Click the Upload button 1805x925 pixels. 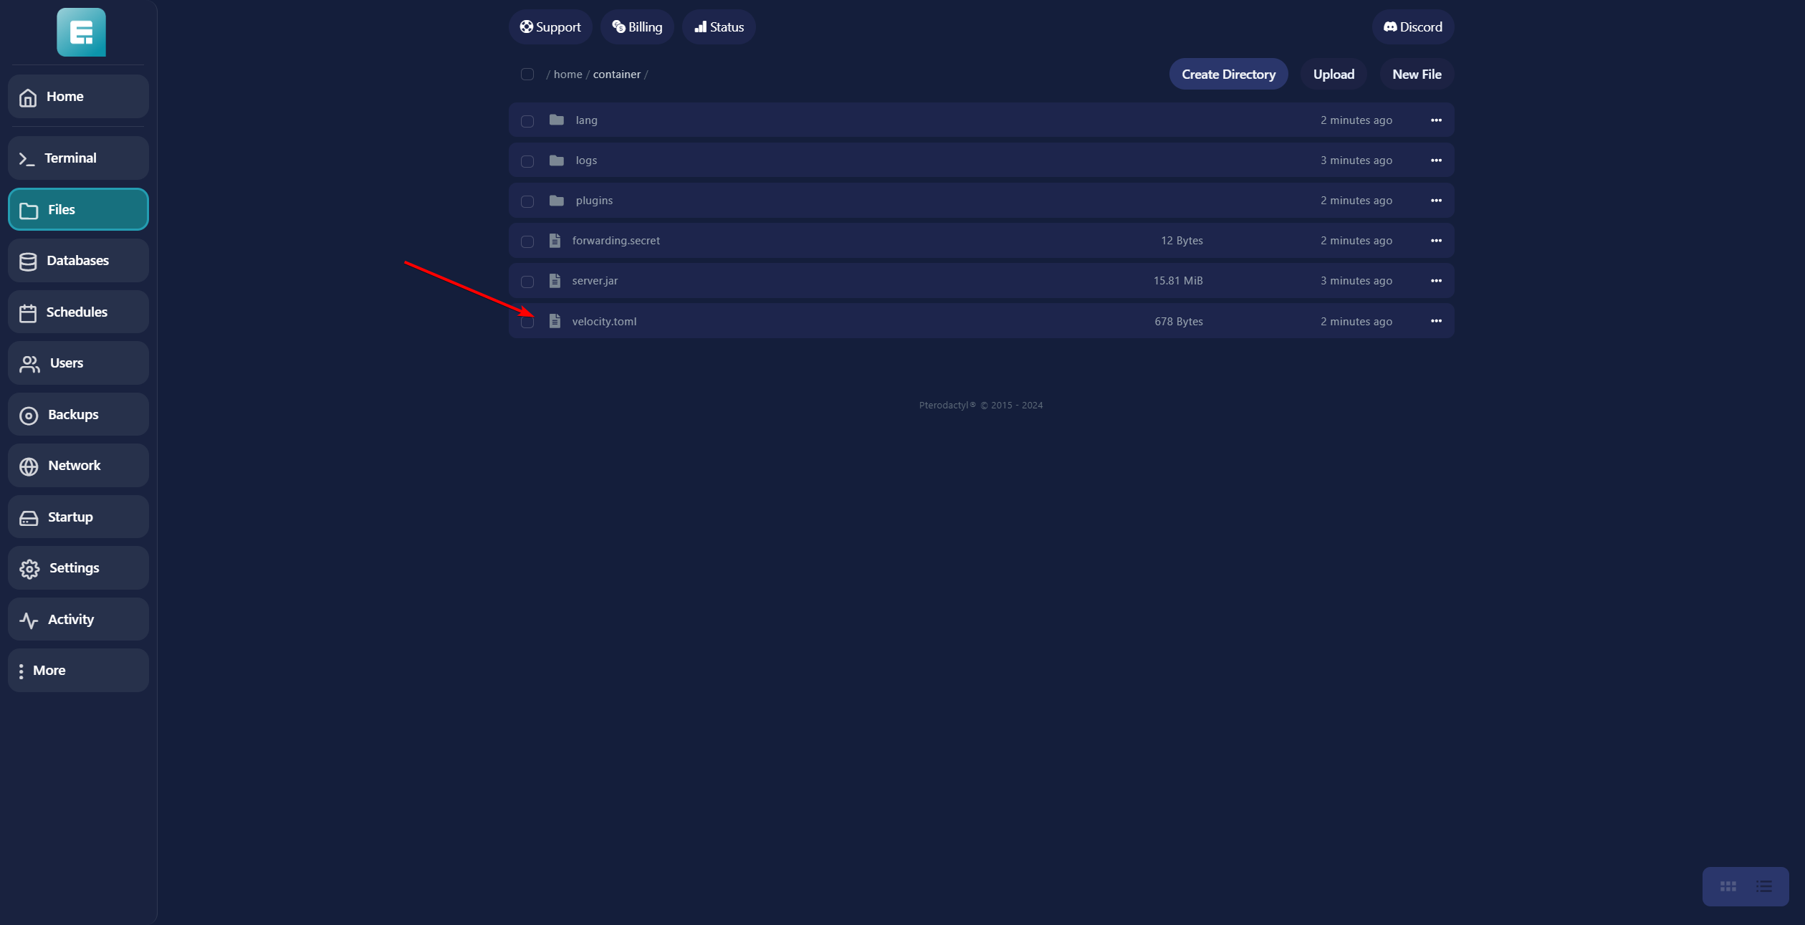coord(1333,75)
